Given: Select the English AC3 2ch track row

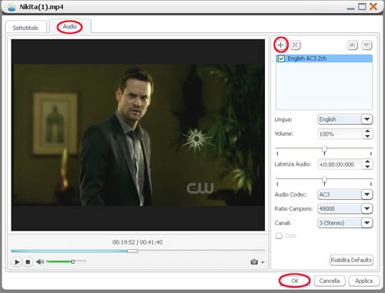Looking at the screenshot, I should [324, 59].
